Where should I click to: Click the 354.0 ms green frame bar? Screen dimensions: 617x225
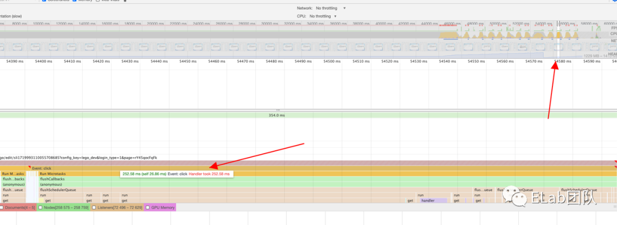pyautogui.click(x=308, y=115)
